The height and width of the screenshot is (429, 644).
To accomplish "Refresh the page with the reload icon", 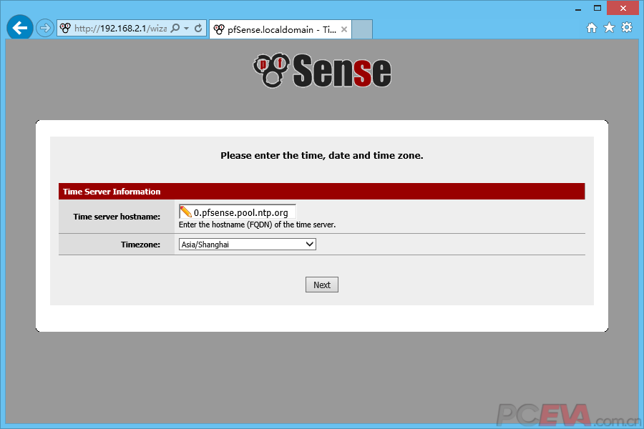I will [198, 29].
